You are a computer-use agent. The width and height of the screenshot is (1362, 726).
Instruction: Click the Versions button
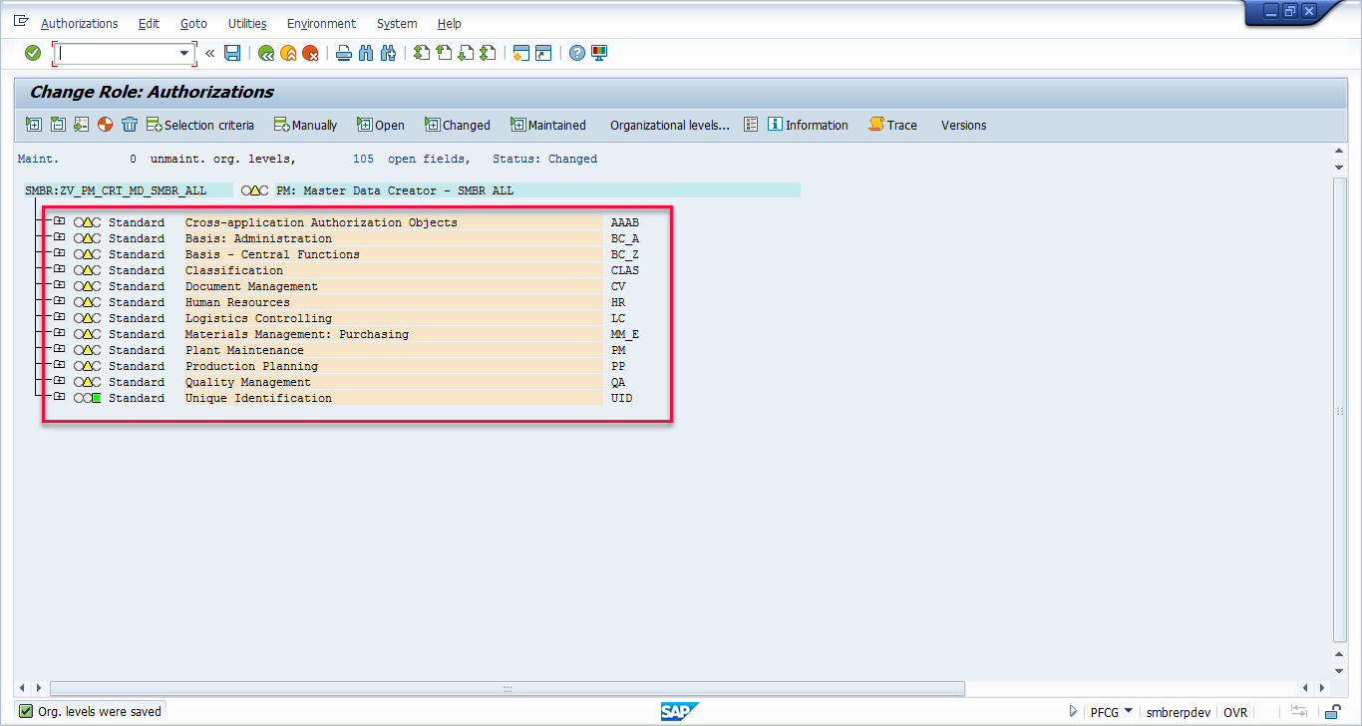(962, 125)
